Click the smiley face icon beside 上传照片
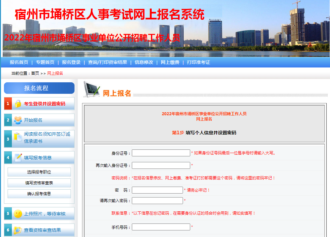Viewport: 330px width, 237px height. (18, 214)
